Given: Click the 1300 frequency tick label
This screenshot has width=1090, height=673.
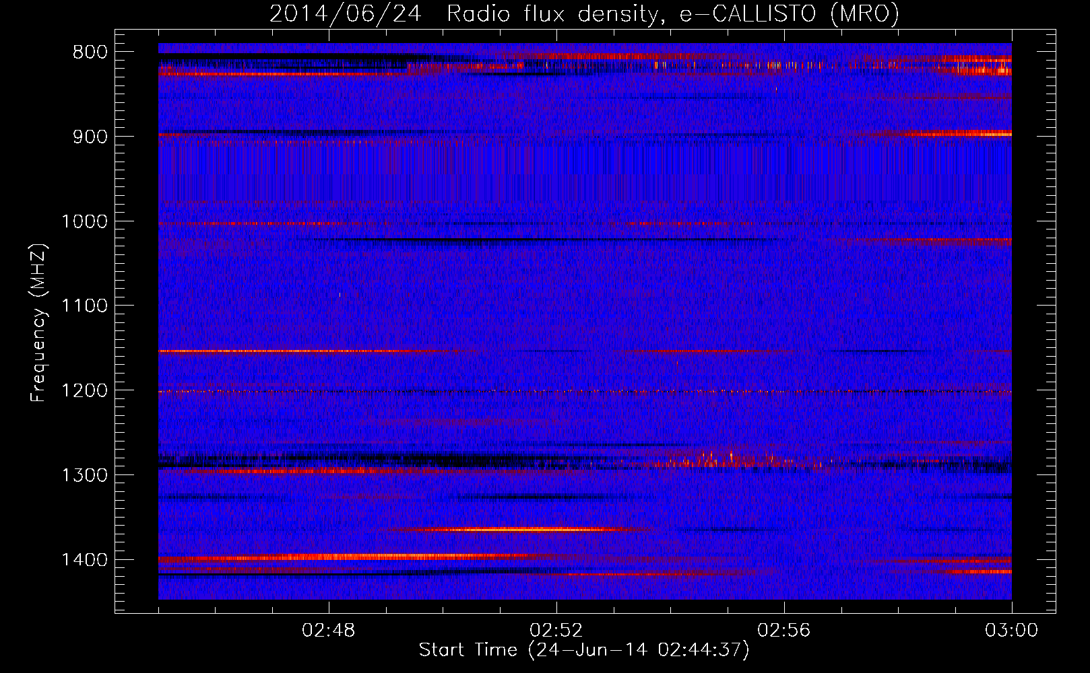Looking at the screenshot, I should click(x=84, y=476).
